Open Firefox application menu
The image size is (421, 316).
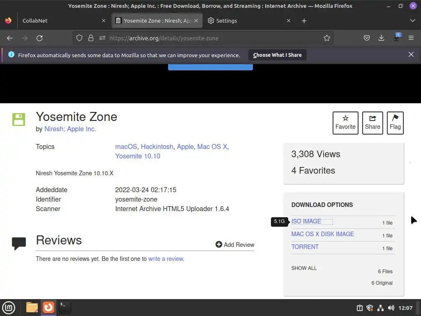tap(411, 38)
